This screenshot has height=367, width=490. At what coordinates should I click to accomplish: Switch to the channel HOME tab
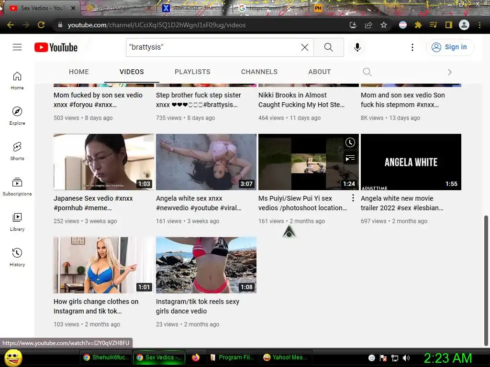79,72
